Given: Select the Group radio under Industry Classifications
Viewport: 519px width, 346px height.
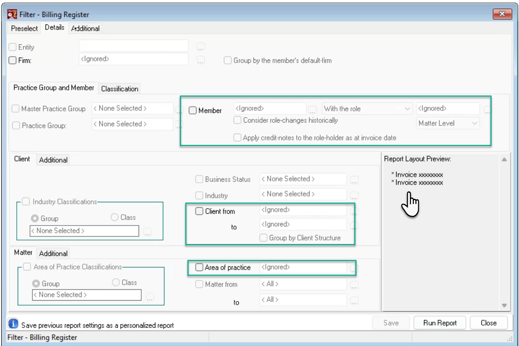Looking at the screenshot, I should coord(35,218).
